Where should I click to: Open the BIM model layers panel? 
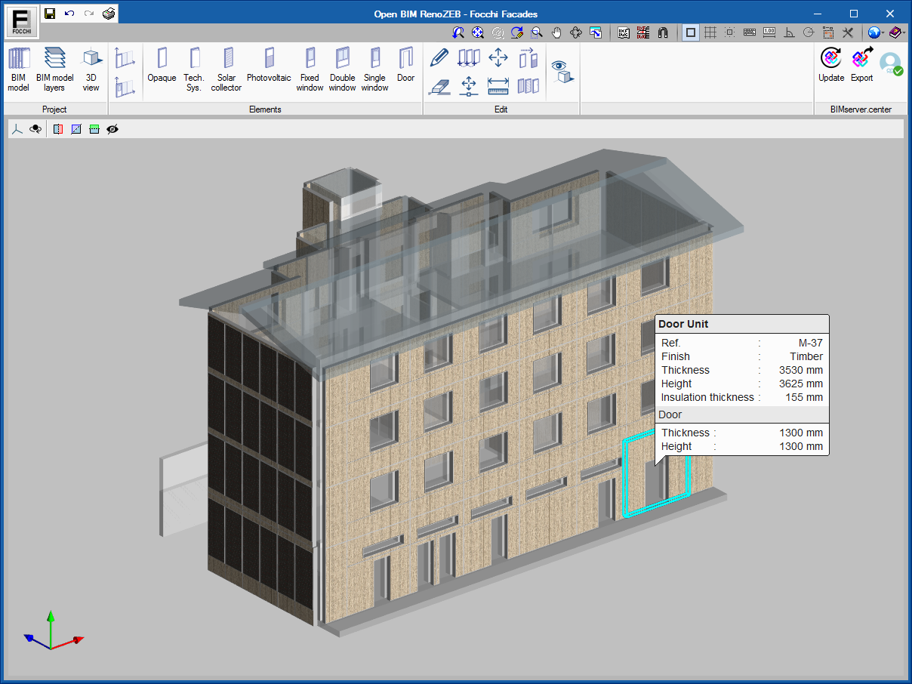(x=54, y=69)
